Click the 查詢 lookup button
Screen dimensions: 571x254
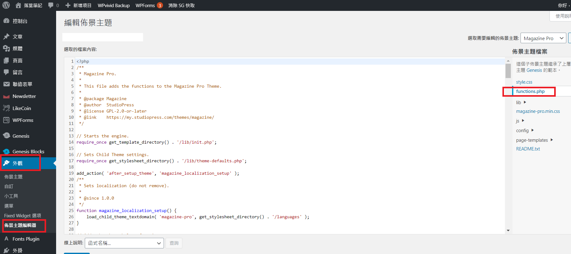[174, 243]
